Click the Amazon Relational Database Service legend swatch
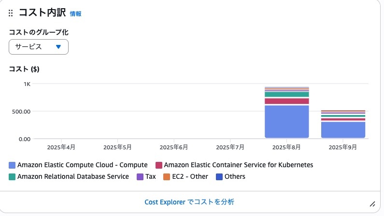Screen dimensions: 384x216 (12, 177)
